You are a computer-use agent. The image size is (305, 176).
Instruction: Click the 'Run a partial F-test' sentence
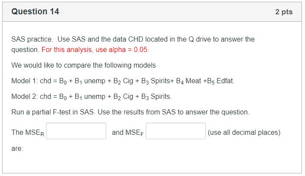[131, 112]
